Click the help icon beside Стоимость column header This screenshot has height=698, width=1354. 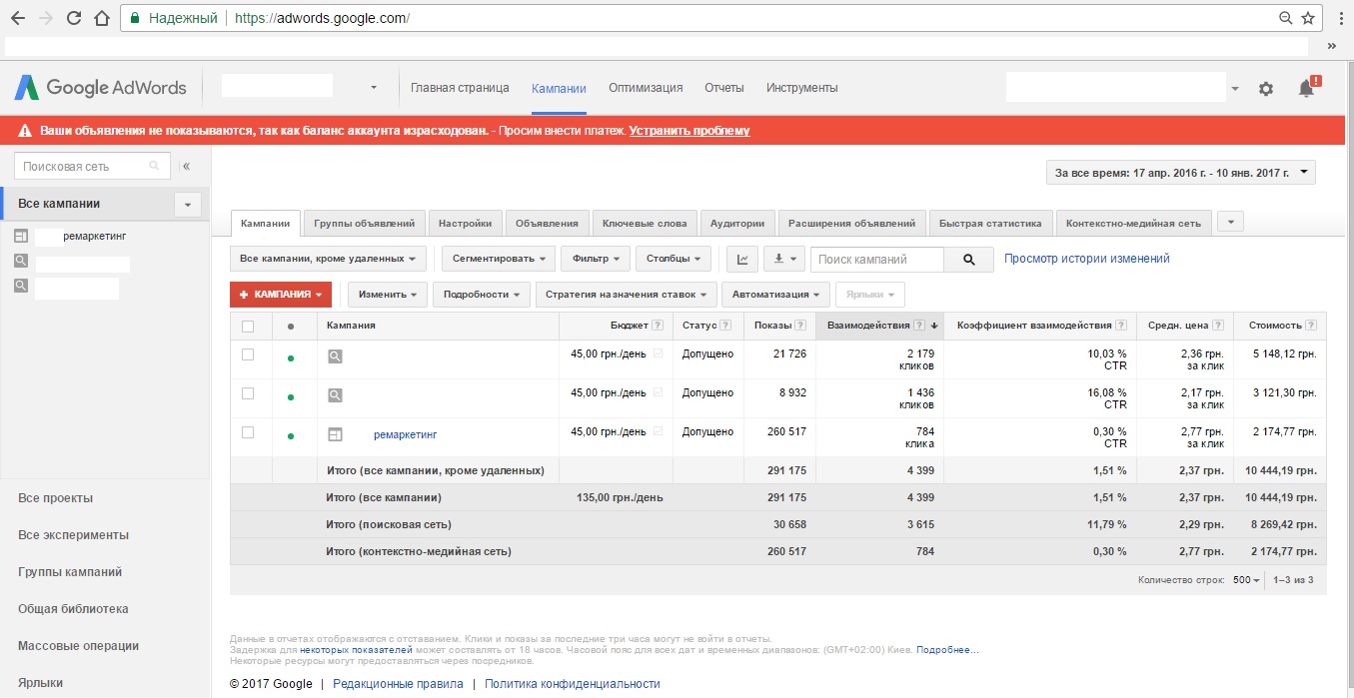[1311, 326]
